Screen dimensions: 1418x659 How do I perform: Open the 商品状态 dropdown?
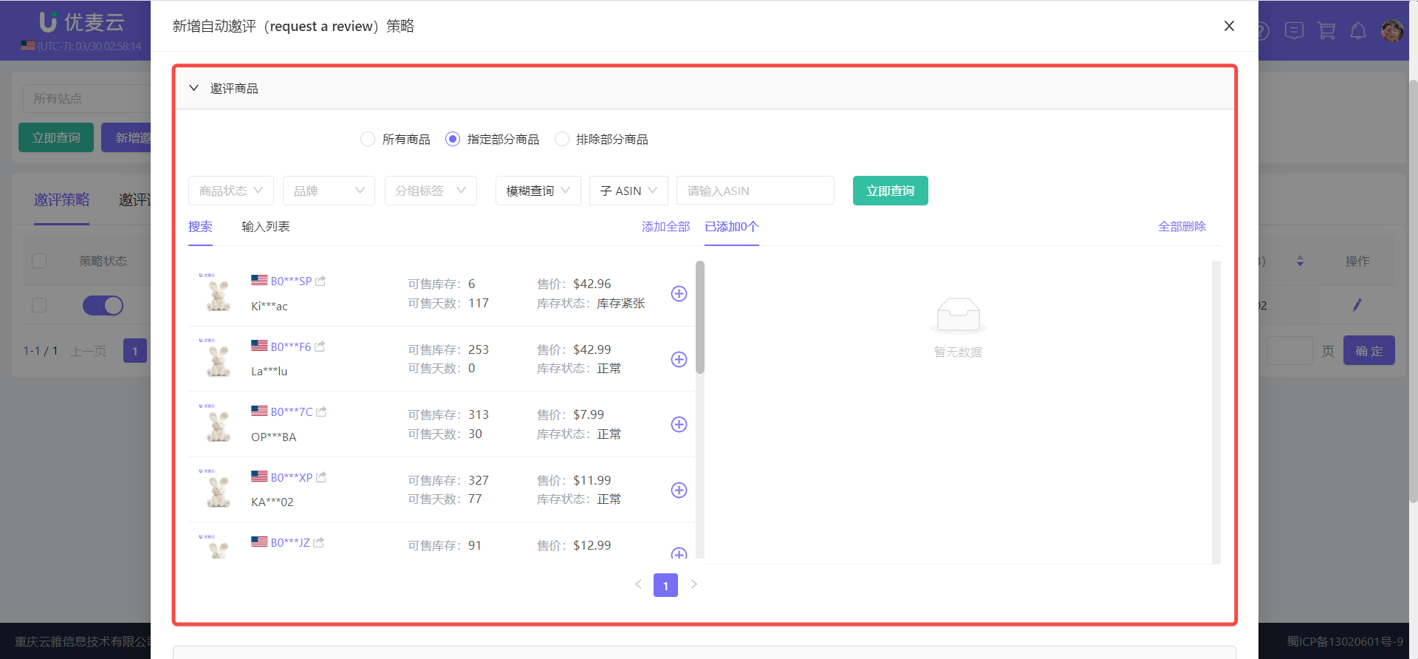(231, 191)
